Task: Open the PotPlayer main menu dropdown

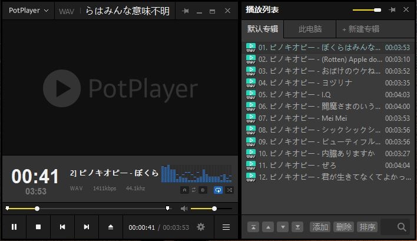Action: [x=28, y=11]
